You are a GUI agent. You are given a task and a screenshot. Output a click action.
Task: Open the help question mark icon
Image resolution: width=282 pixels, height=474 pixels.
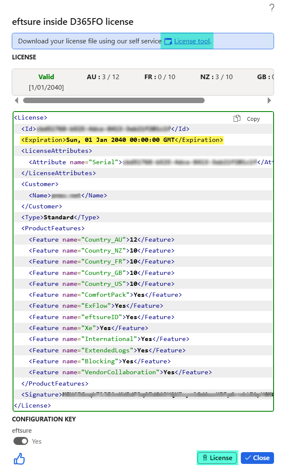[272, 8]
